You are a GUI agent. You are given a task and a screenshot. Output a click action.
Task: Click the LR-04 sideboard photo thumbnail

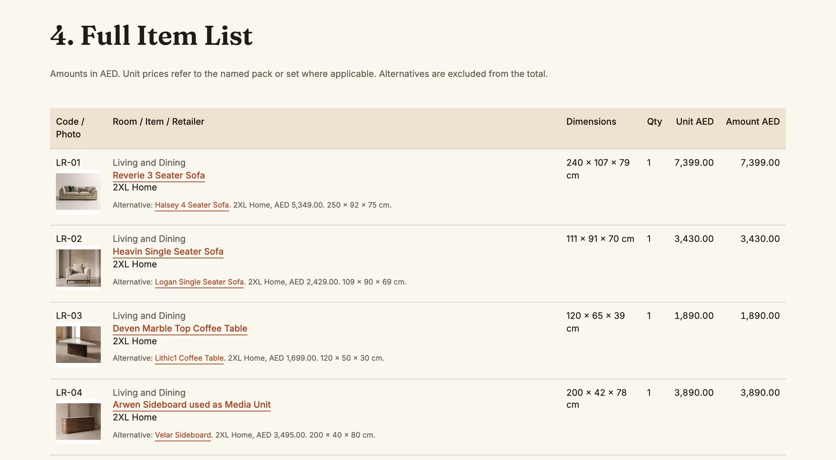(x=78, y=421)
